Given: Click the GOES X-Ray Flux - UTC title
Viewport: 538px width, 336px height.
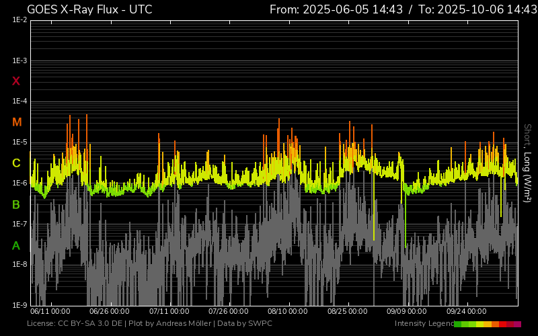Looking at the screenshot, I should pyautogui.click(x=89, y=9).
